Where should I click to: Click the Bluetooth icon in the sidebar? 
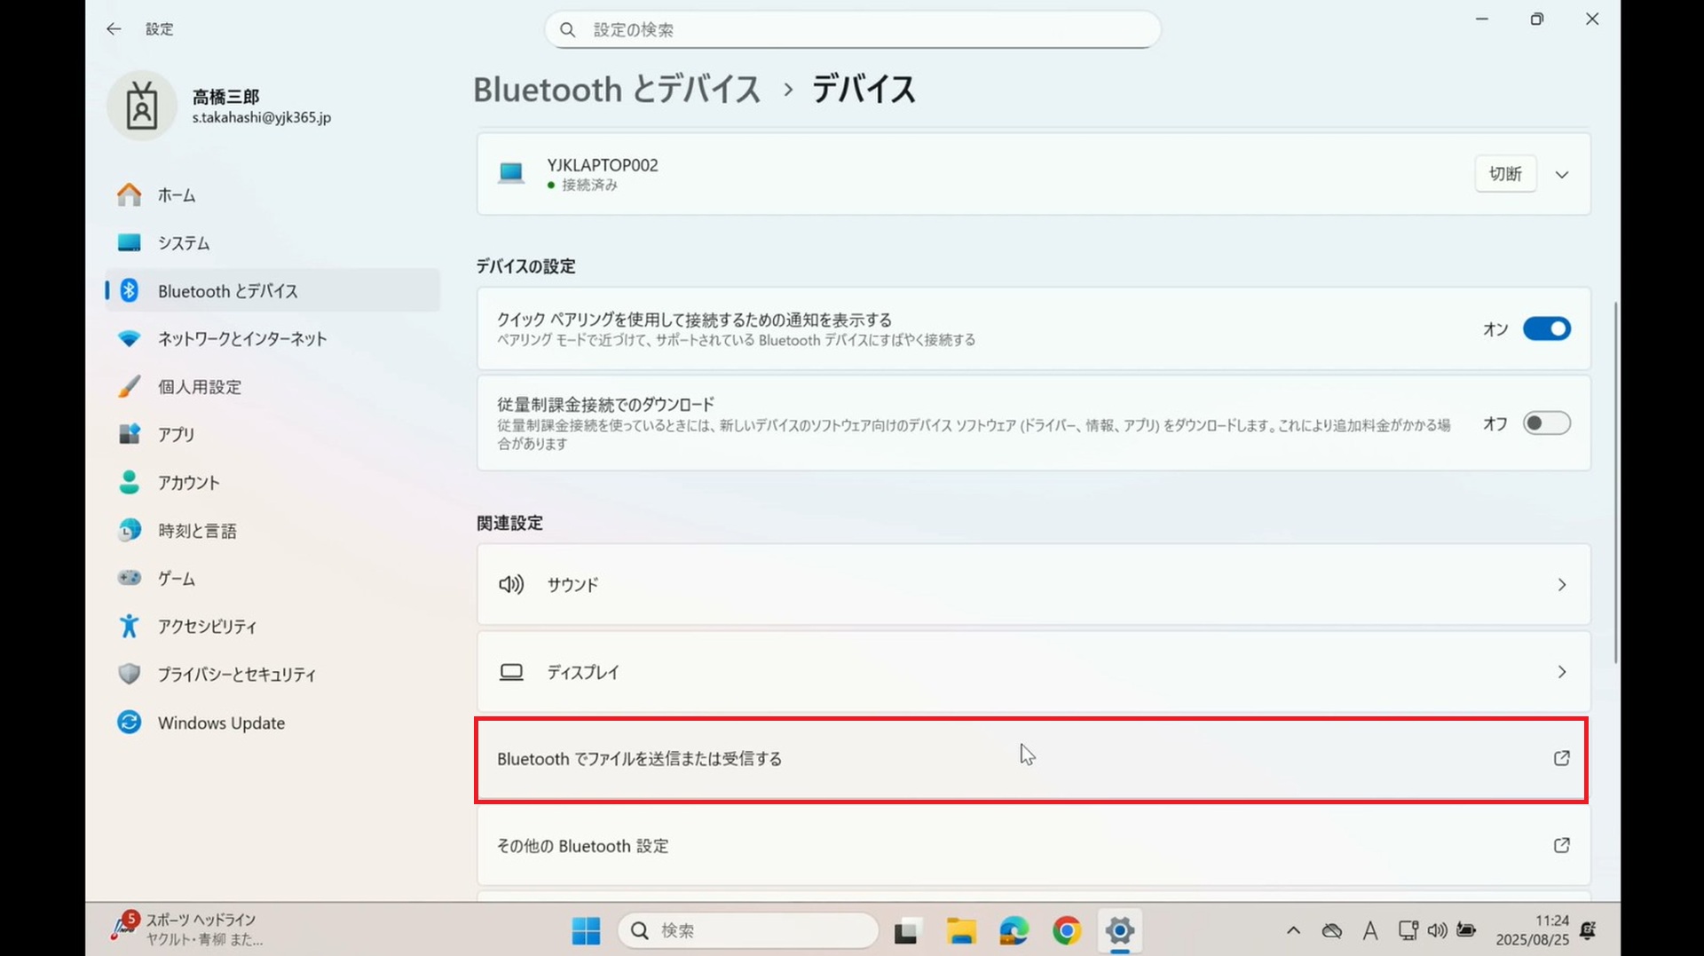[130, 290]
